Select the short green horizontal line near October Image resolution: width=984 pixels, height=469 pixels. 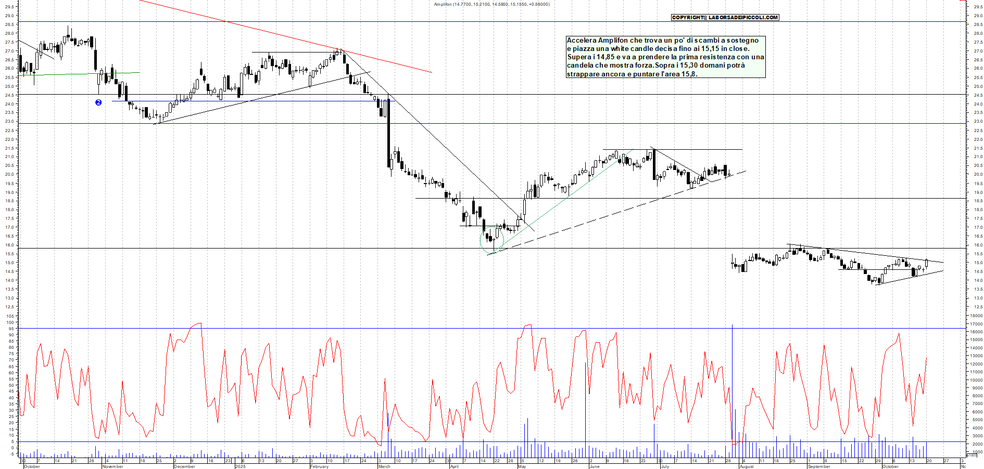pos(78,74)
